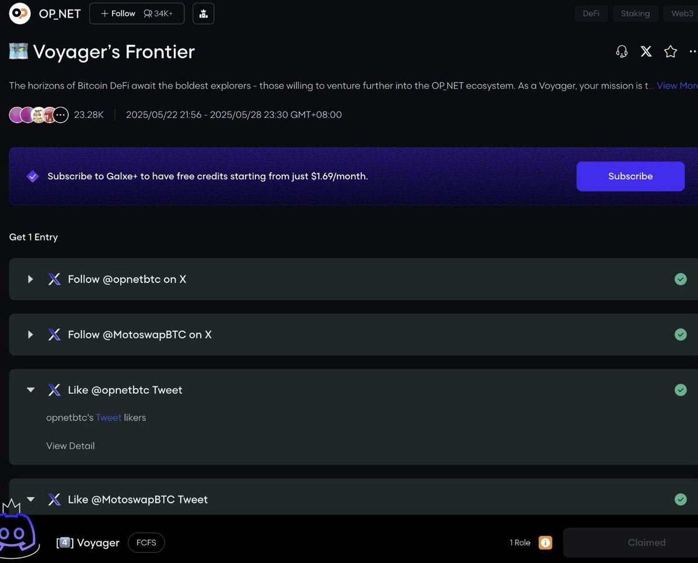Click the checkmark for Like @opnetbtc Tweet

pos(681,390)
